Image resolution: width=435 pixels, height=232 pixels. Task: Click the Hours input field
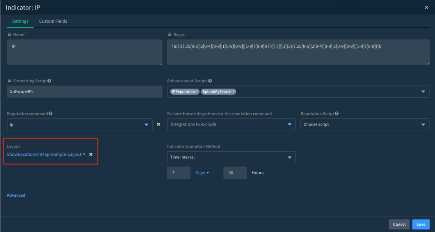point(235,173)
